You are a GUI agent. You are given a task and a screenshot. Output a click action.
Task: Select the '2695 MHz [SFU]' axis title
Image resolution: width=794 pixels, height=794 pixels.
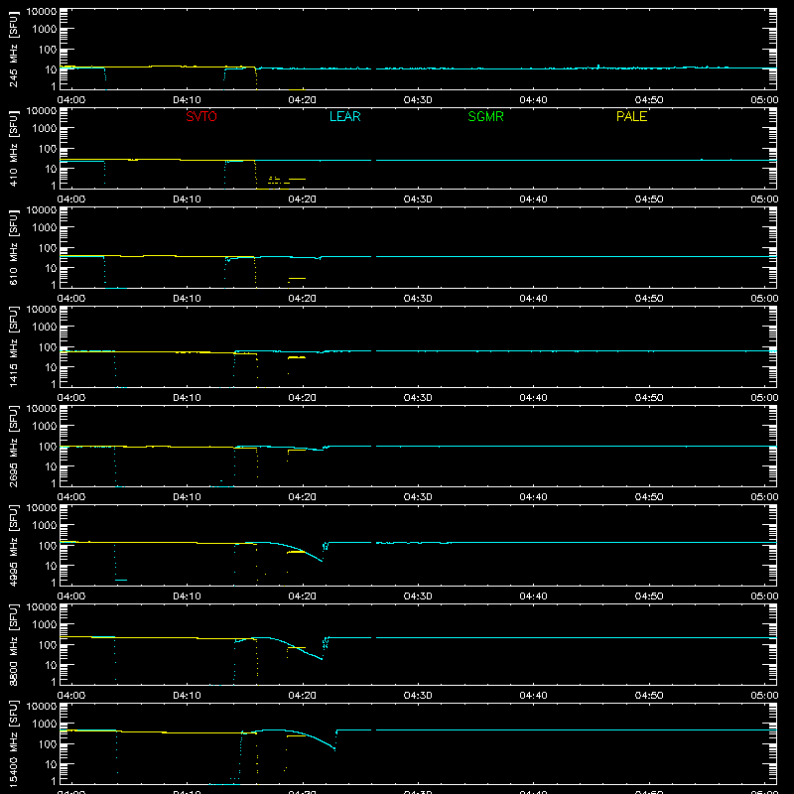click(x=13, y=446)
